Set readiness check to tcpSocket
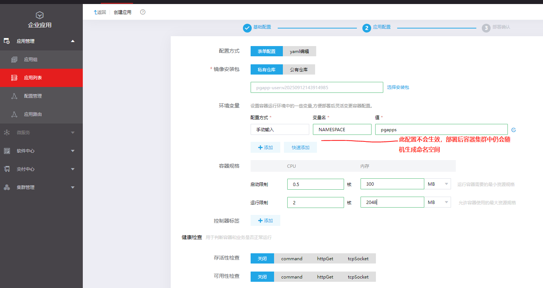This screenshot has width=543, height=288. click(x=358, y=277)
